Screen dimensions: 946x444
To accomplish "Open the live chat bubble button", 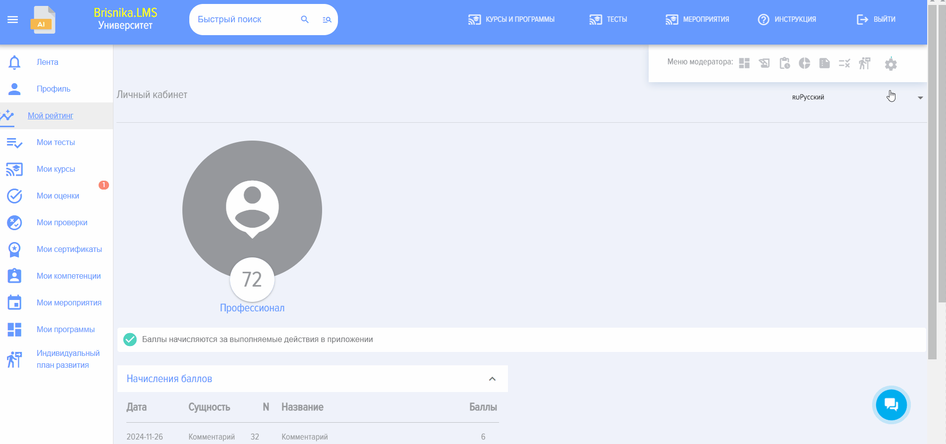I will (x=891, y=405).
